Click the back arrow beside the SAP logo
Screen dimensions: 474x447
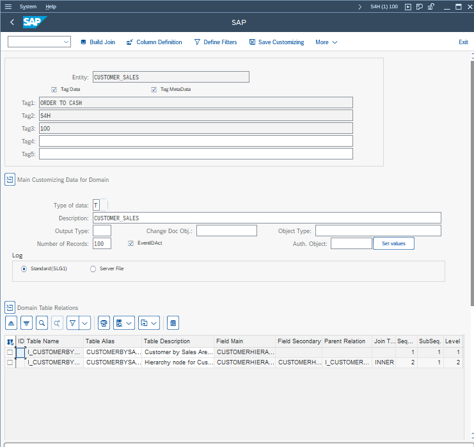point(12,22)
